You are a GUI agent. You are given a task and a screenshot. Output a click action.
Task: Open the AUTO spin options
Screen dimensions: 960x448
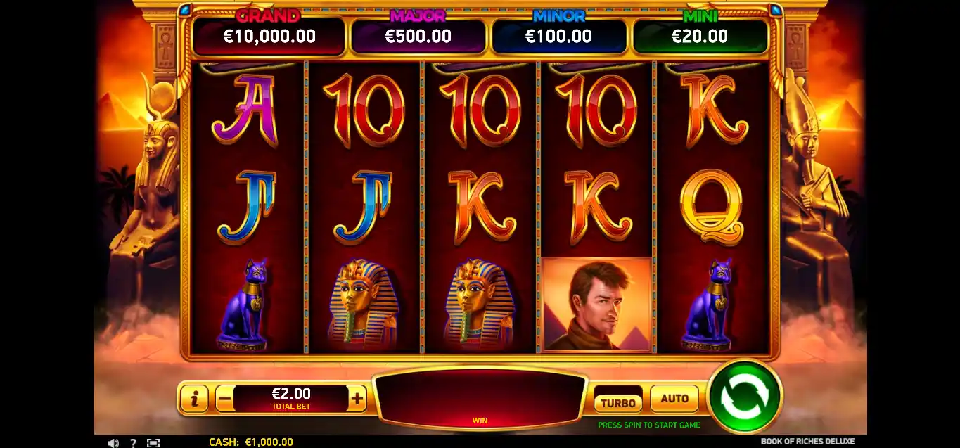pyautogui.click(x=674, y=399)
